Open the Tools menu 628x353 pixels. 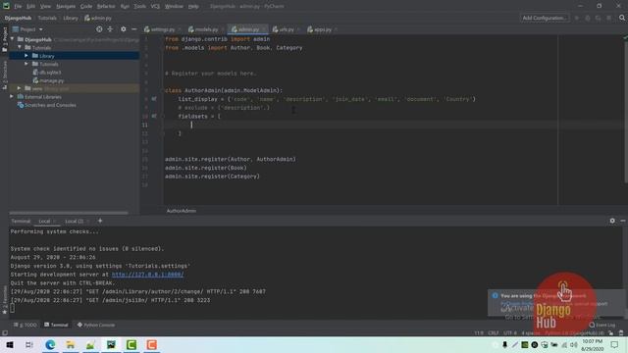[139, 7]
